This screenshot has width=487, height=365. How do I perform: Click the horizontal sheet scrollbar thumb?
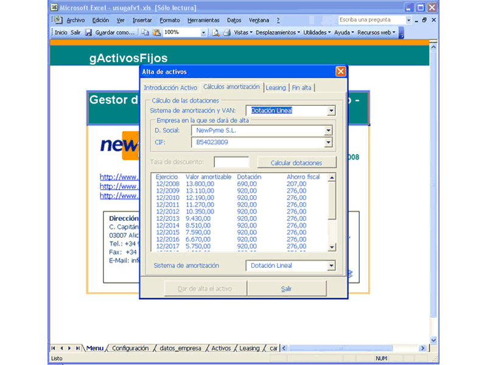pos(341,348)
